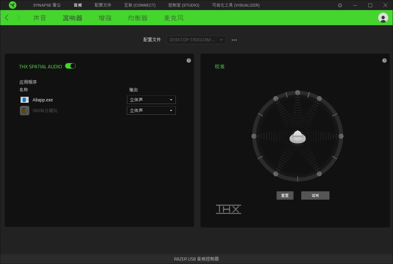Open the profile three-dots menu

[x=234, y=40]
